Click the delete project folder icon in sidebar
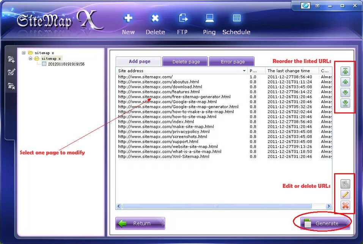 coord(11,86)
